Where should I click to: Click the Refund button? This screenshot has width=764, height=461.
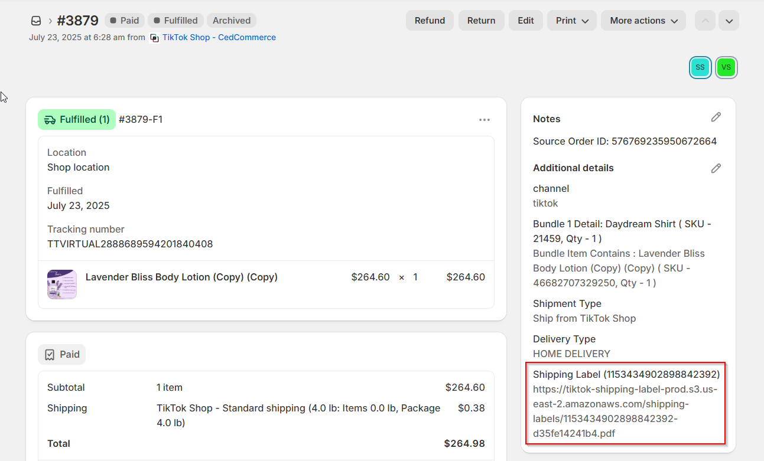430,21
